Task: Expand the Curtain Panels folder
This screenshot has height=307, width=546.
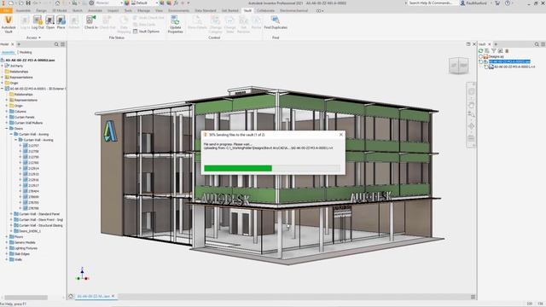Action: pyautogui.click(x=7, y=117)
